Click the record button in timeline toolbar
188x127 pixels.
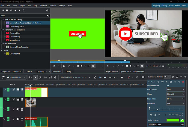coord(129,77)
